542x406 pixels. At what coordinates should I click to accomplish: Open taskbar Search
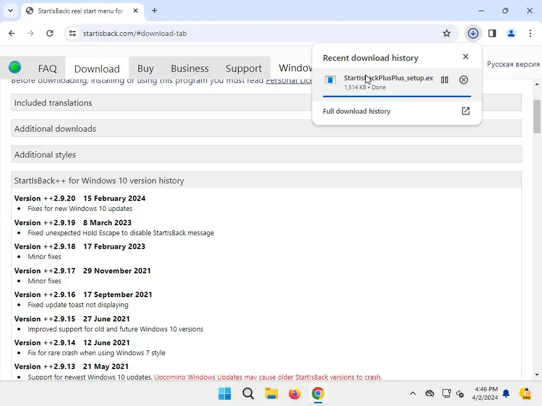(x=248, y=393)
